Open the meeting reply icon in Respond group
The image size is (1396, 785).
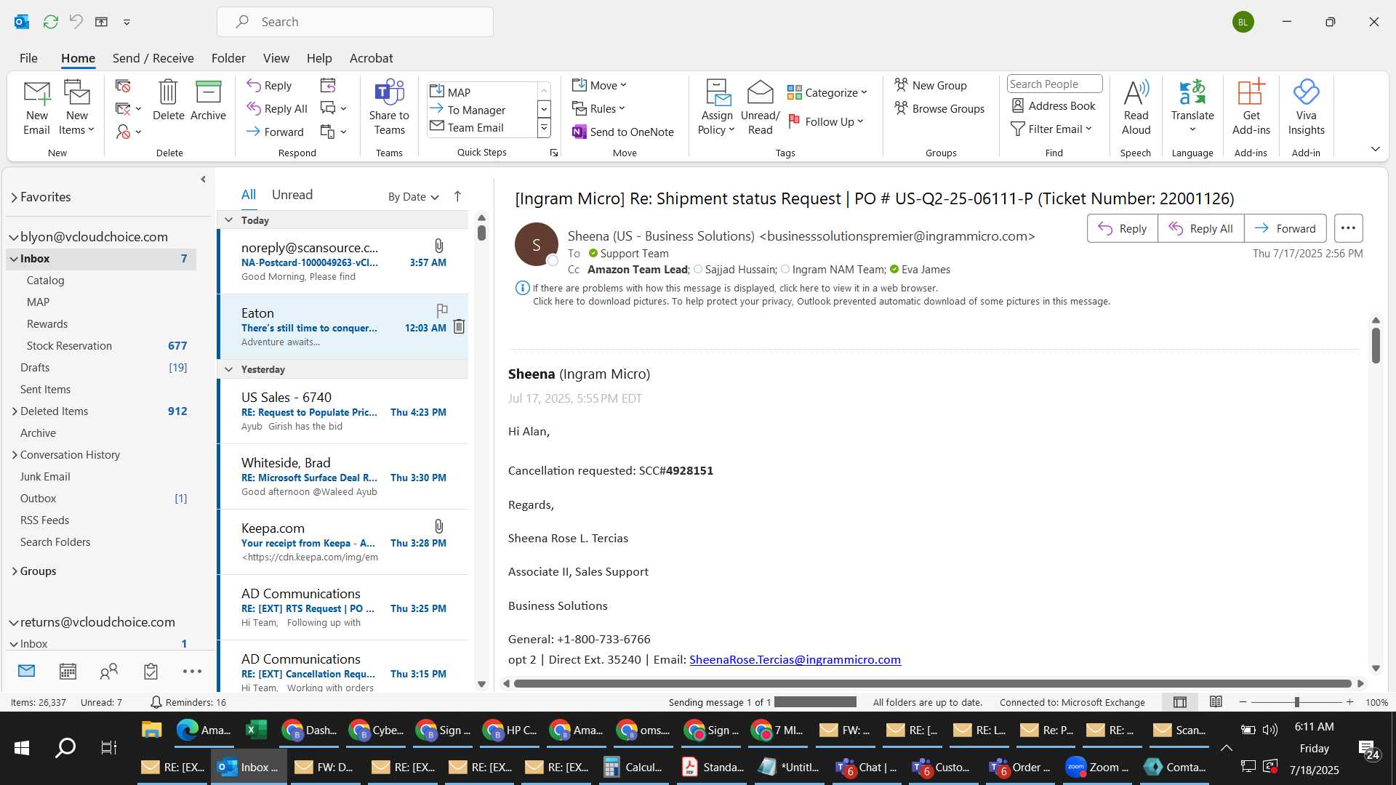(328, 85)
